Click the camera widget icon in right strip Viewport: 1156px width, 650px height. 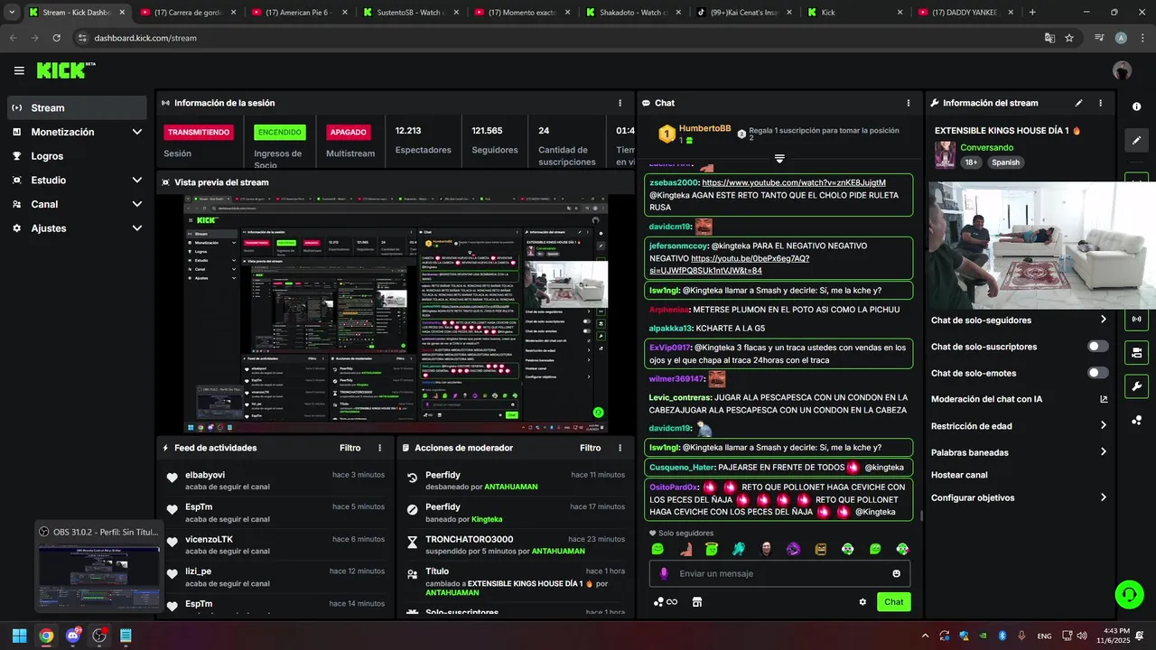tap(1136, 352)
